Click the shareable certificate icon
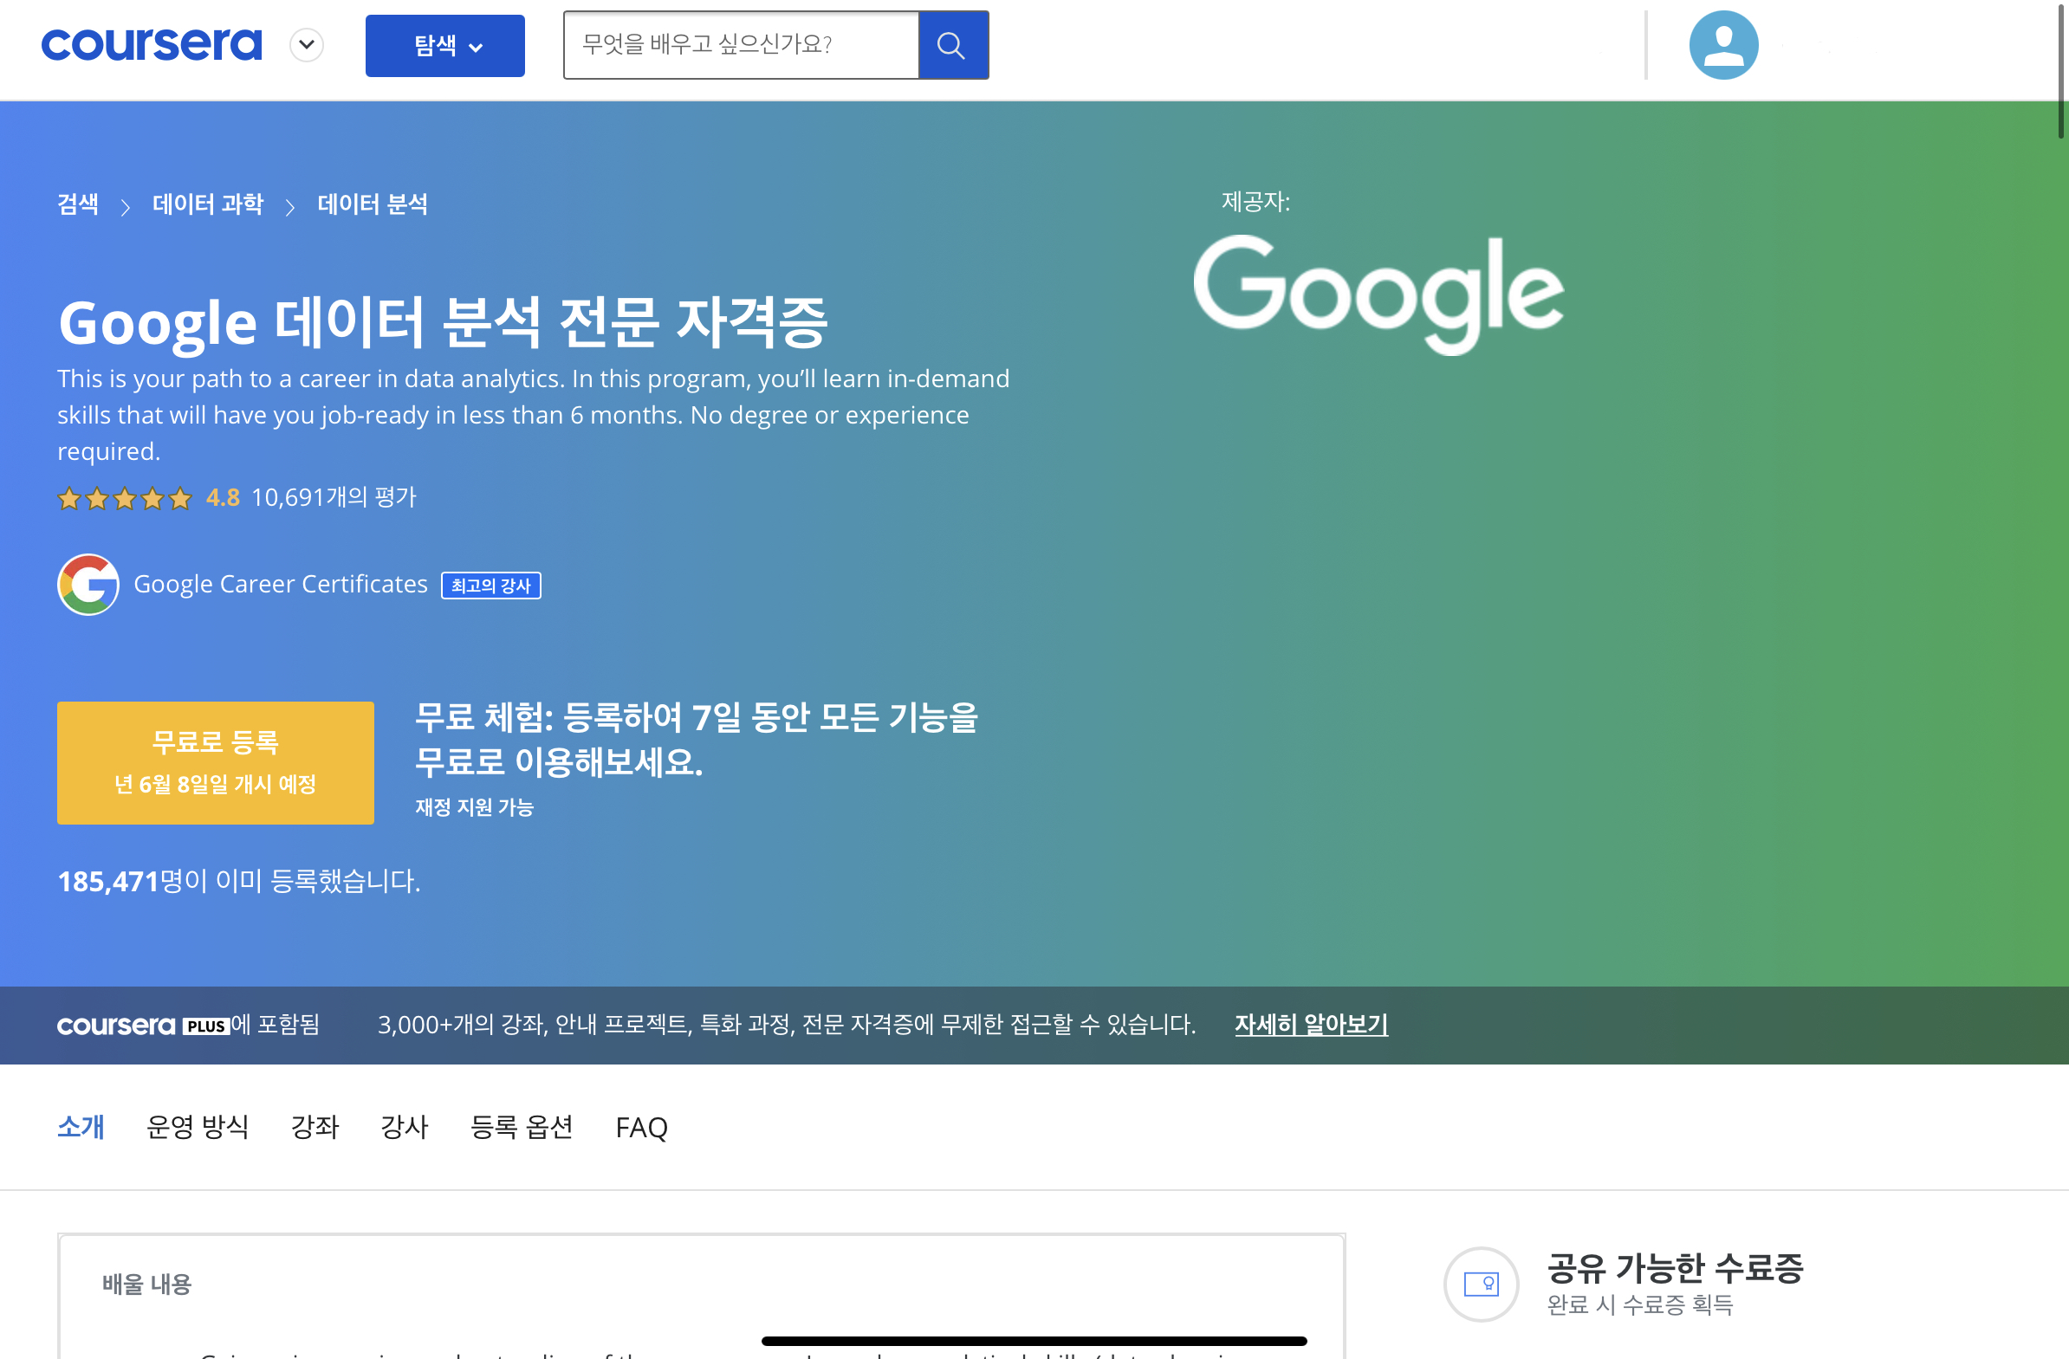The image size is (2069, 1359). (x=1482, y=1285)
